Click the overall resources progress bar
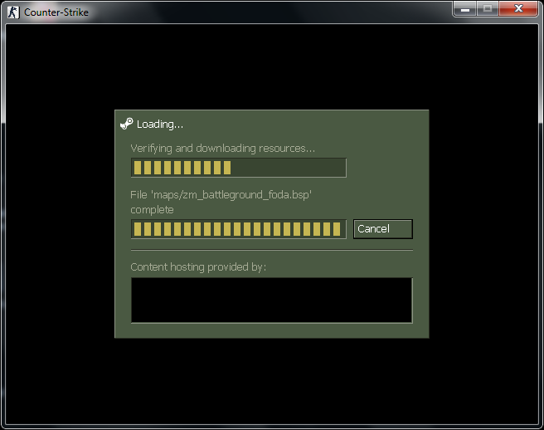 tap(239, 168)
